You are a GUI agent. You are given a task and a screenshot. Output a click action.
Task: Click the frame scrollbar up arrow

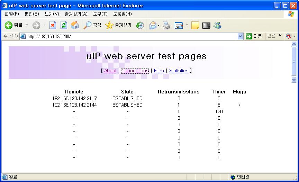294,44
